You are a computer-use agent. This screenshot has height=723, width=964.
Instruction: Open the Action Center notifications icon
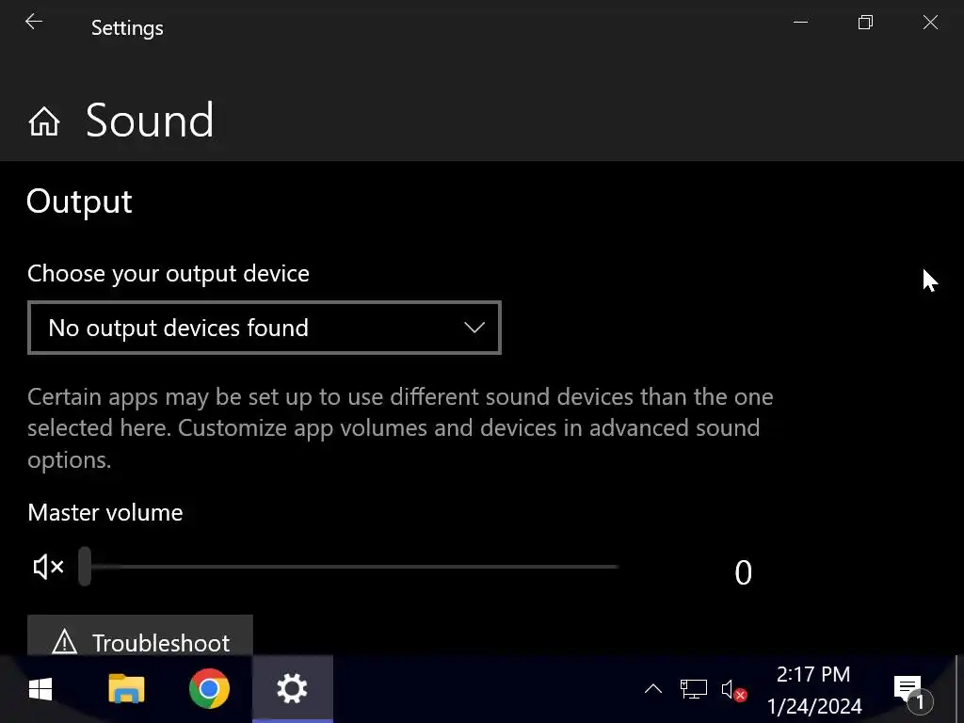click(x=912, y=691)
